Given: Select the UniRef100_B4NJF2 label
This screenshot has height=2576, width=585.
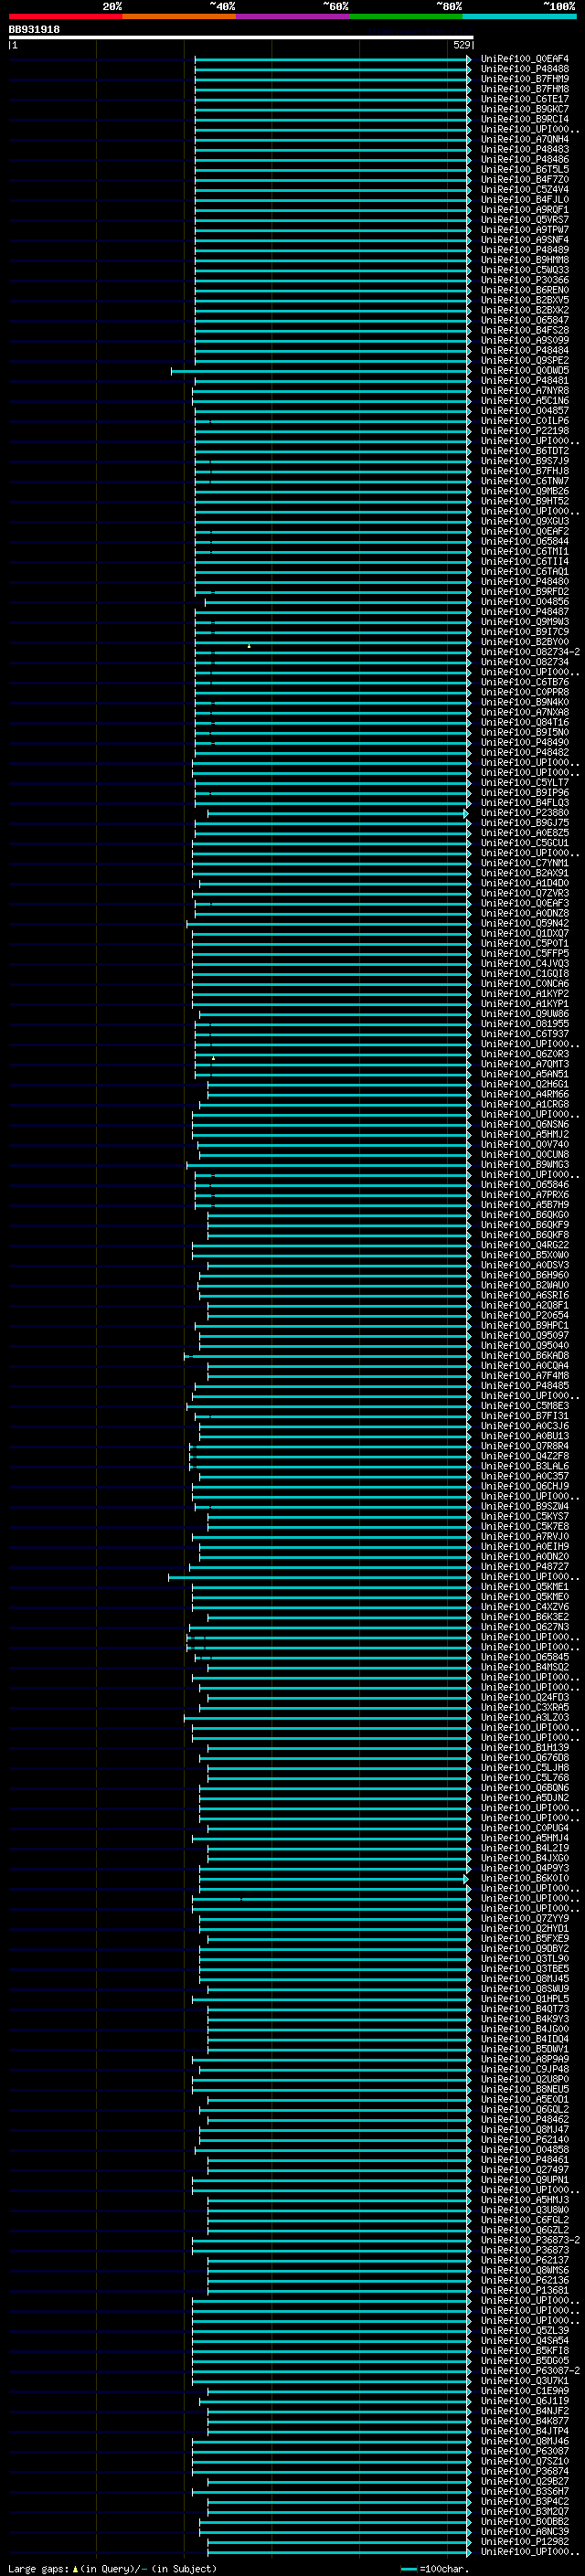Looking at the screenshot, I should (x=524, y=2411).
